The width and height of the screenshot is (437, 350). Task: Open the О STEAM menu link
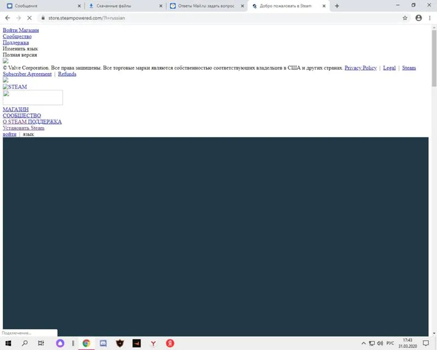tap(15, 122)
